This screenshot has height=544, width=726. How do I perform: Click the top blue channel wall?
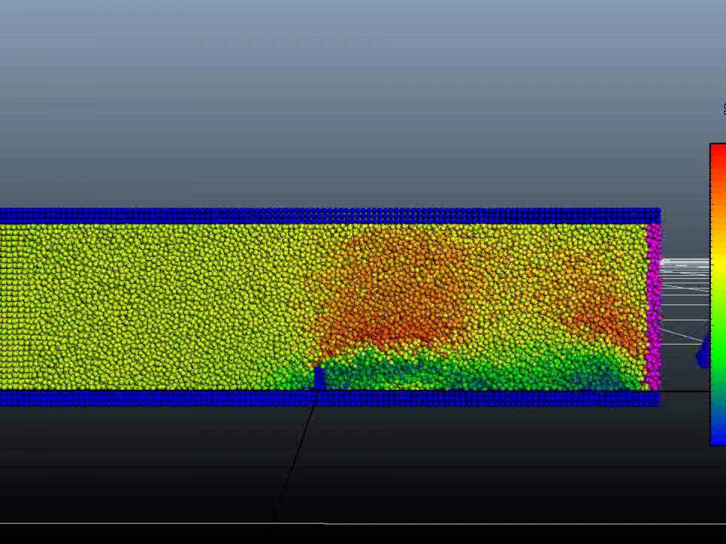point(327,216)
